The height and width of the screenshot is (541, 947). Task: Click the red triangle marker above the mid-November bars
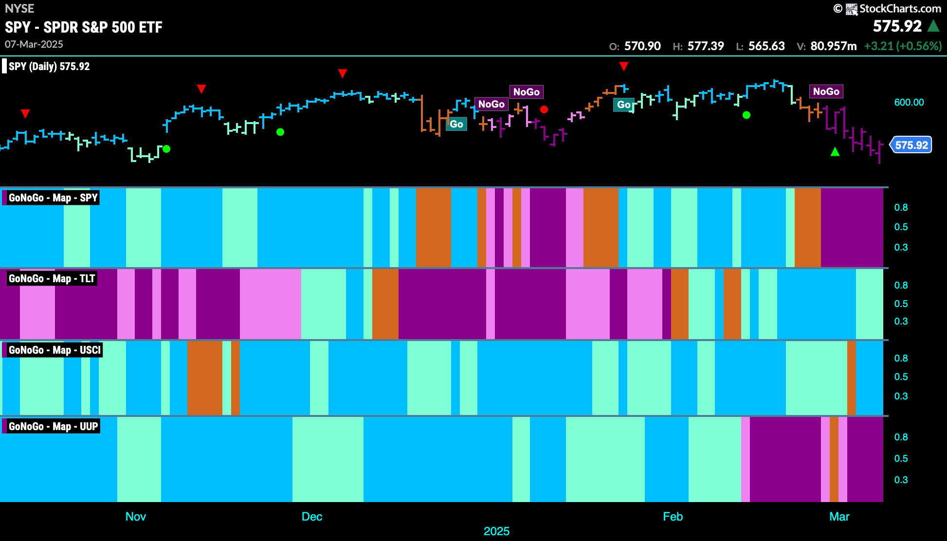(x=201, y=89)
